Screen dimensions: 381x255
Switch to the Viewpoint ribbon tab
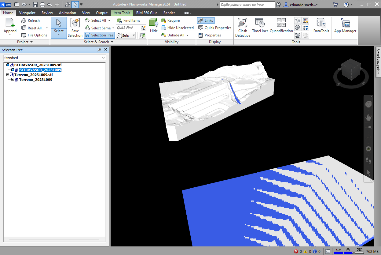27,13
